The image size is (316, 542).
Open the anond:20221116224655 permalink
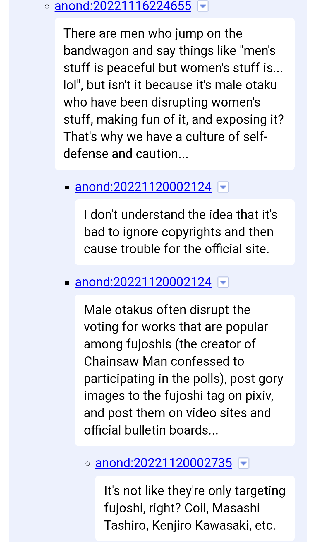123,6
